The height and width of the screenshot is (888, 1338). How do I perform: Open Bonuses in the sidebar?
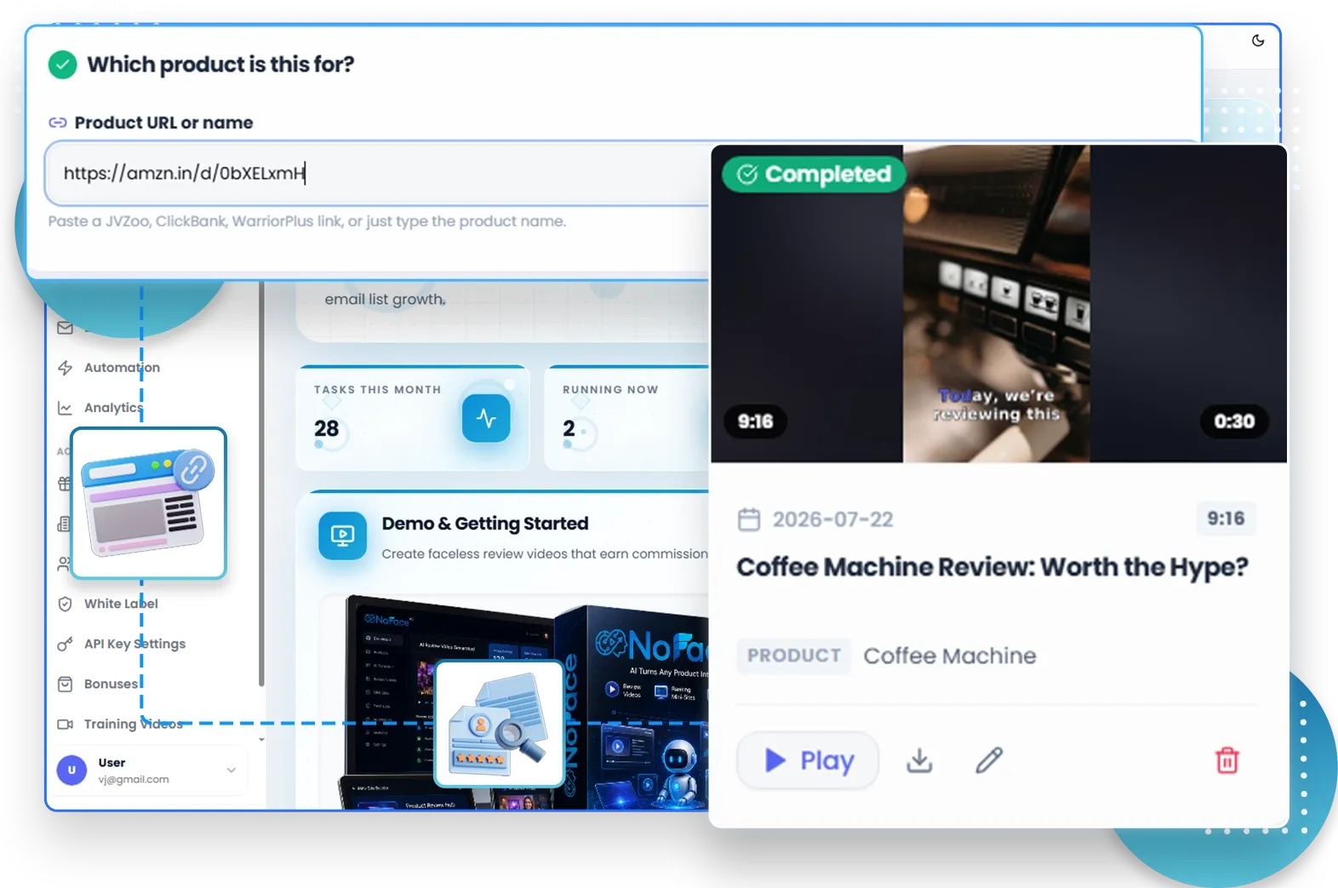pyautogui.click(x=111, y=684)
